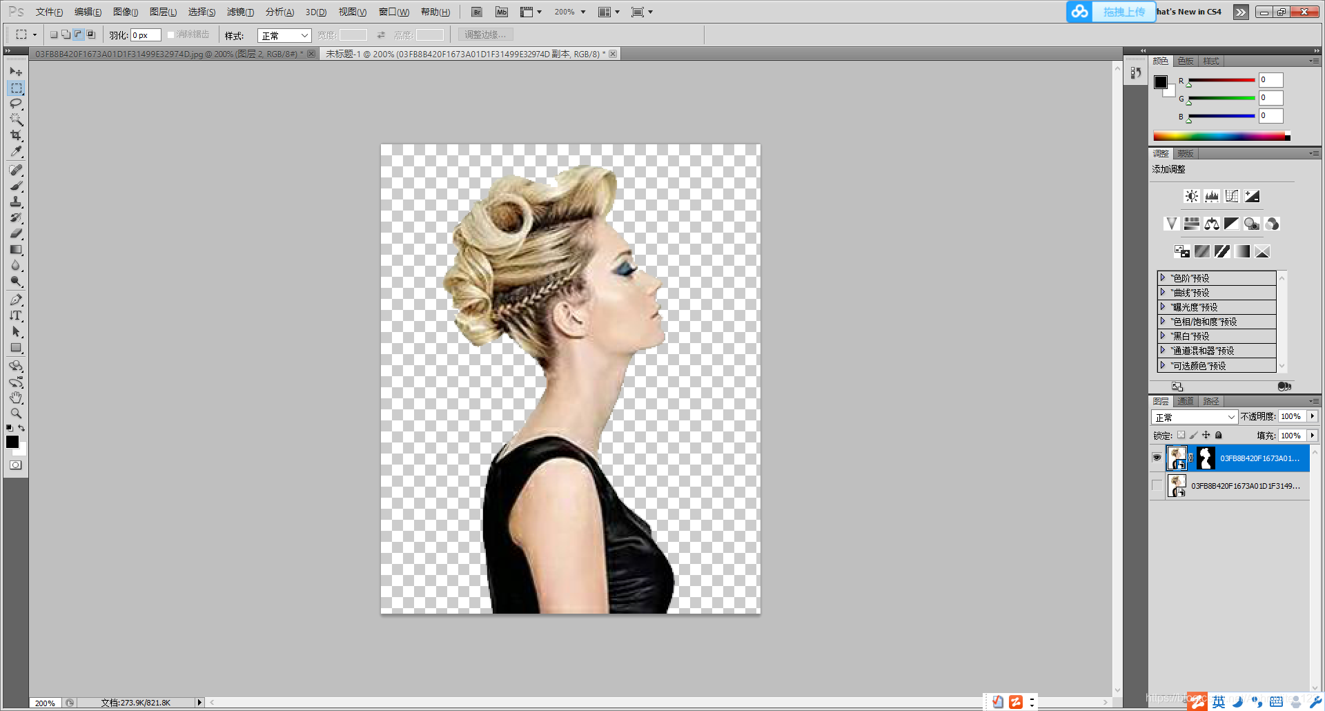Viewport: 1325px width, 711px height.
Task: Select the Lasso tool
Action: click(x=16, y=104)
